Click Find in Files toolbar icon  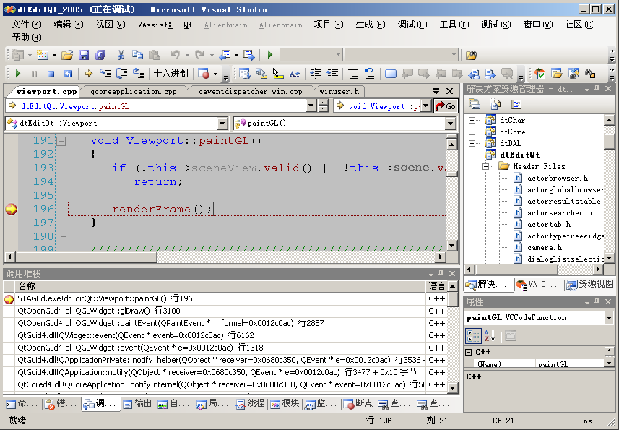pyautogui.click(x=471, y=55)
